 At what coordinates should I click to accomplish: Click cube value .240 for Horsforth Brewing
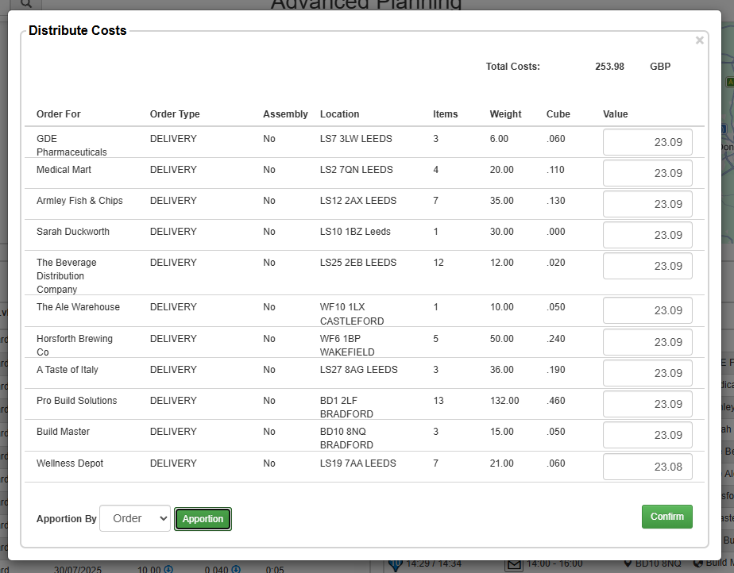pyautogui.click(x=555, y=339)
